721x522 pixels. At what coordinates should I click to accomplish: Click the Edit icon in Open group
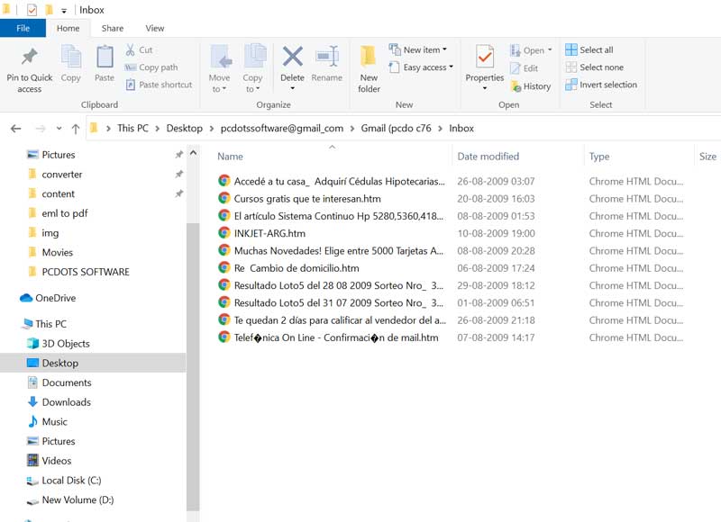pyautogui.click(x=516, y=68)
